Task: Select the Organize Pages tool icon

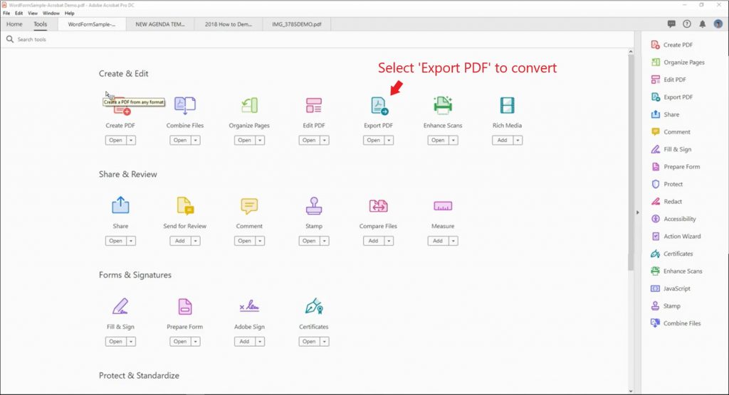Action: pyautogui.click(x=250, y=105)
